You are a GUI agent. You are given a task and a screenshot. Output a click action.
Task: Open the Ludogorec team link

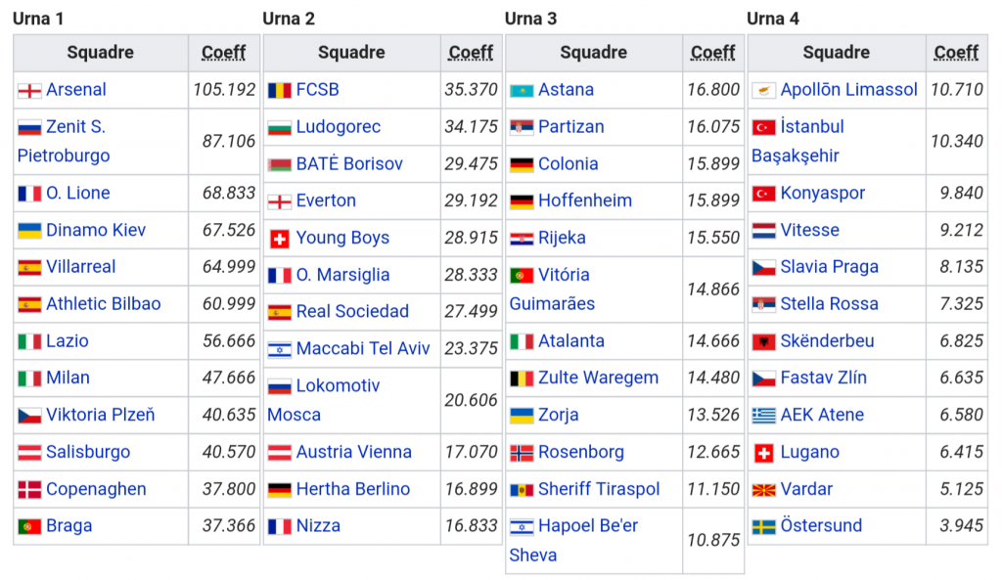(x=338, y=127)
